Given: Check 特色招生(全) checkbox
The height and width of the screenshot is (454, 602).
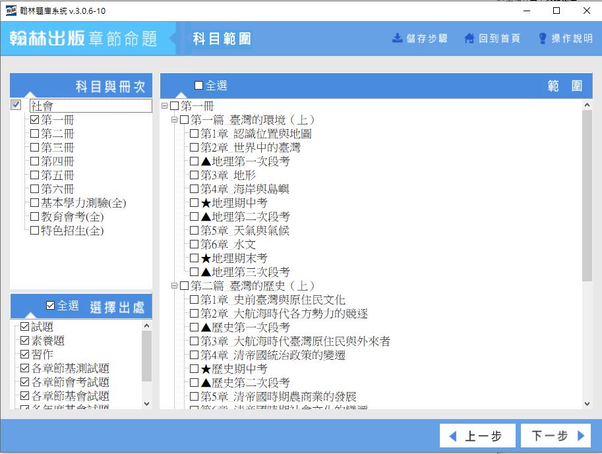Looking at the screenshot, I should [34, 230].
